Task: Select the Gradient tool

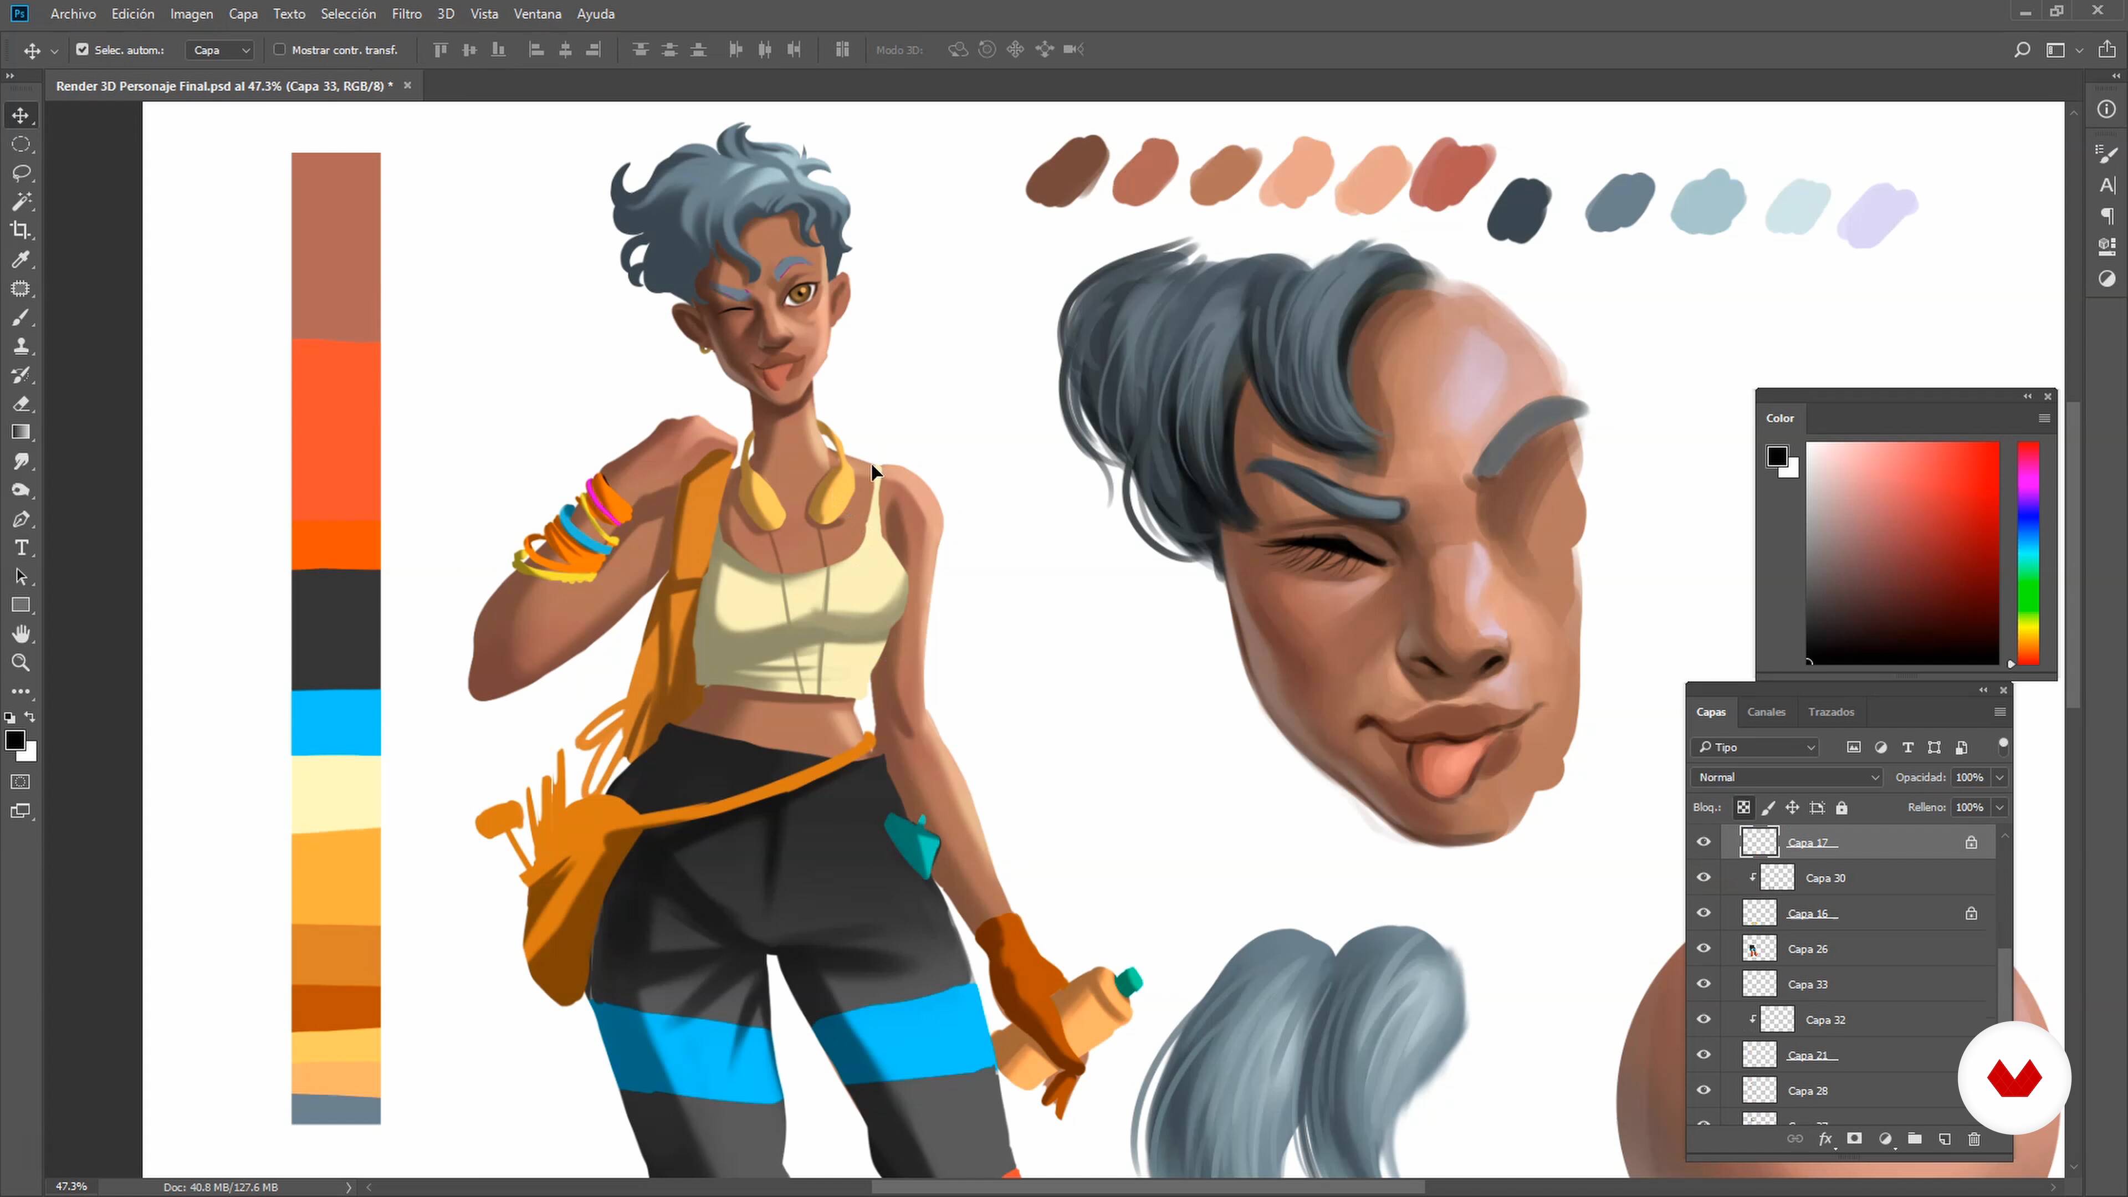Action: pos(21,432)
